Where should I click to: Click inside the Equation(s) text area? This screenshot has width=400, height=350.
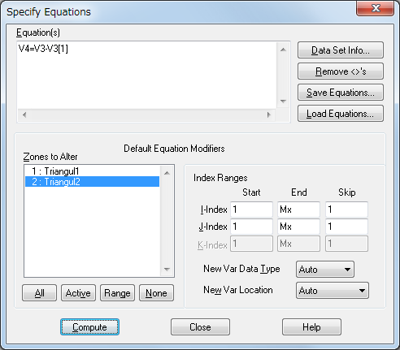(x=146, y=76)
